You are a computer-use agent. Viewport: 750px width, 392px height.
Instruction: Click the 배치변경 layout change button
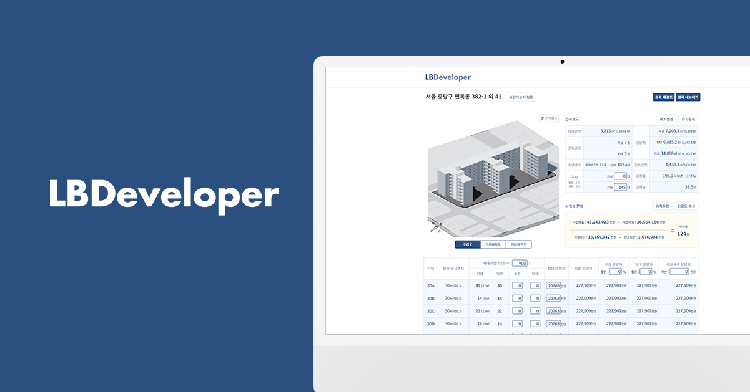click(x=666, y=119)
